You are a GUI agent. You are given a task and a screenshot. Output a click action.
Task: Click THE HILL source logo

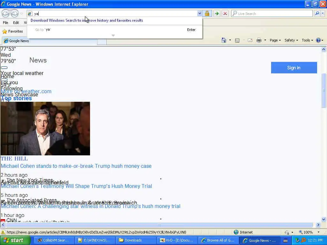click(14, 159)
